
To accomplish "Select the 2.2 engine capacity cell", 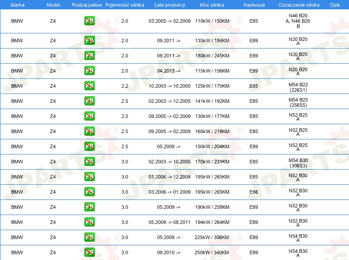I will coord(125,86).
